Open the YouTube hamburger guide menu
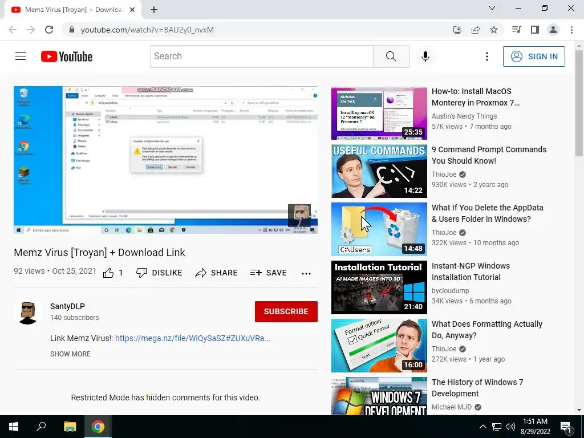Image resolution: width=584 pixels, height=438 pixels. tap(21, 56)
